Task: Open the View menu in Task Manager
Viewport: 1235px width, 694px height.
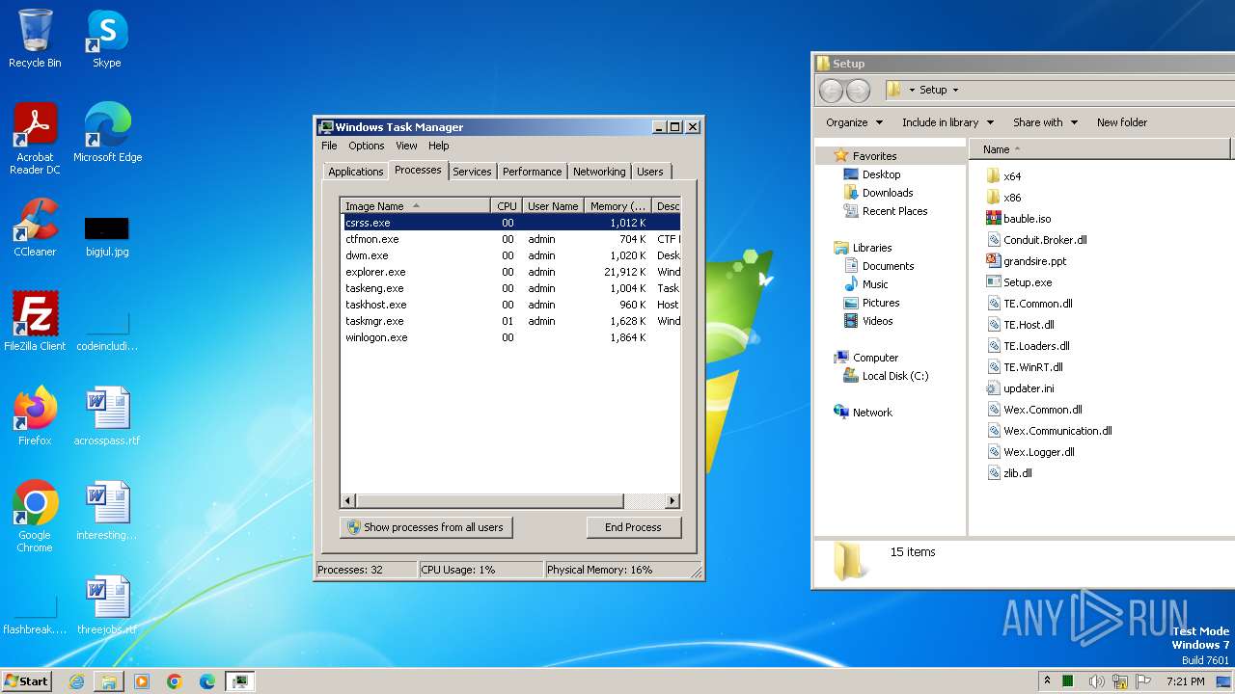Action: [406, 146]
